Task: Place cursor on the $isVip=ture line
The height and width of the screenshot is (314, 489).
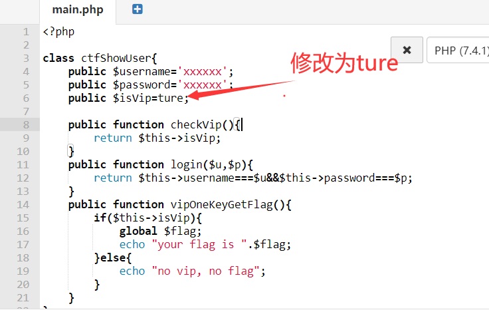Action: tap(128, 98)
